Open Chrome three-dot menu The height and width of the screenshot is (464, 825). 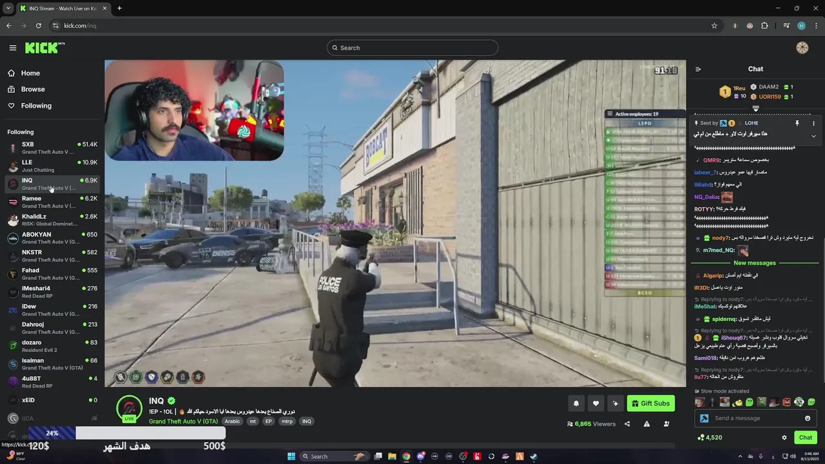(815, 26)
